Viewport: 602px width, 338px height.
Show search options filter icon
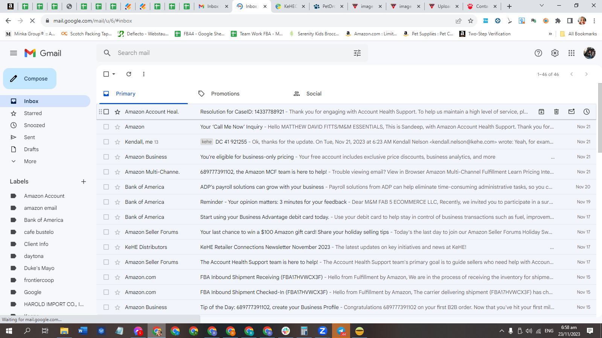[x=357, y=53]
